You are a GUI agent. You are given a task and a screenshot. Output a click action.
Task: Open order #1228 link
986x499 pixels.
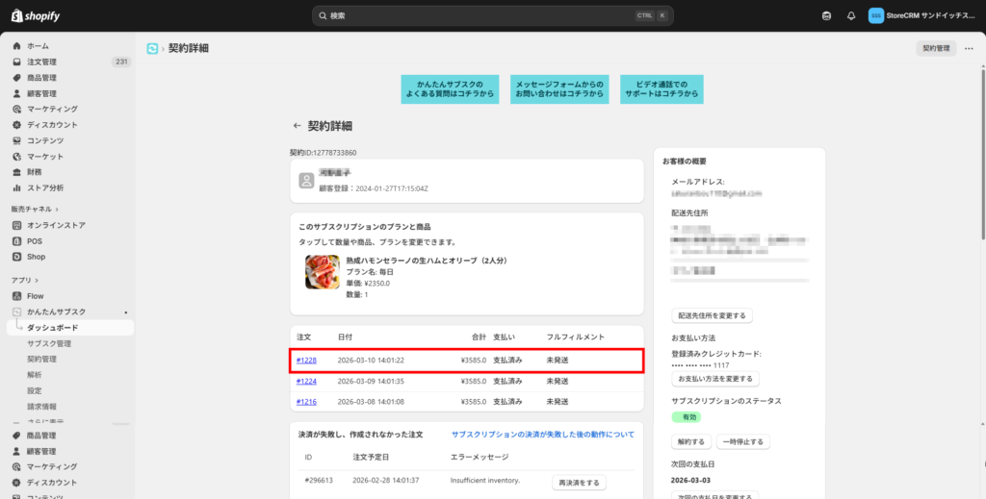click(x=306, y=361)
